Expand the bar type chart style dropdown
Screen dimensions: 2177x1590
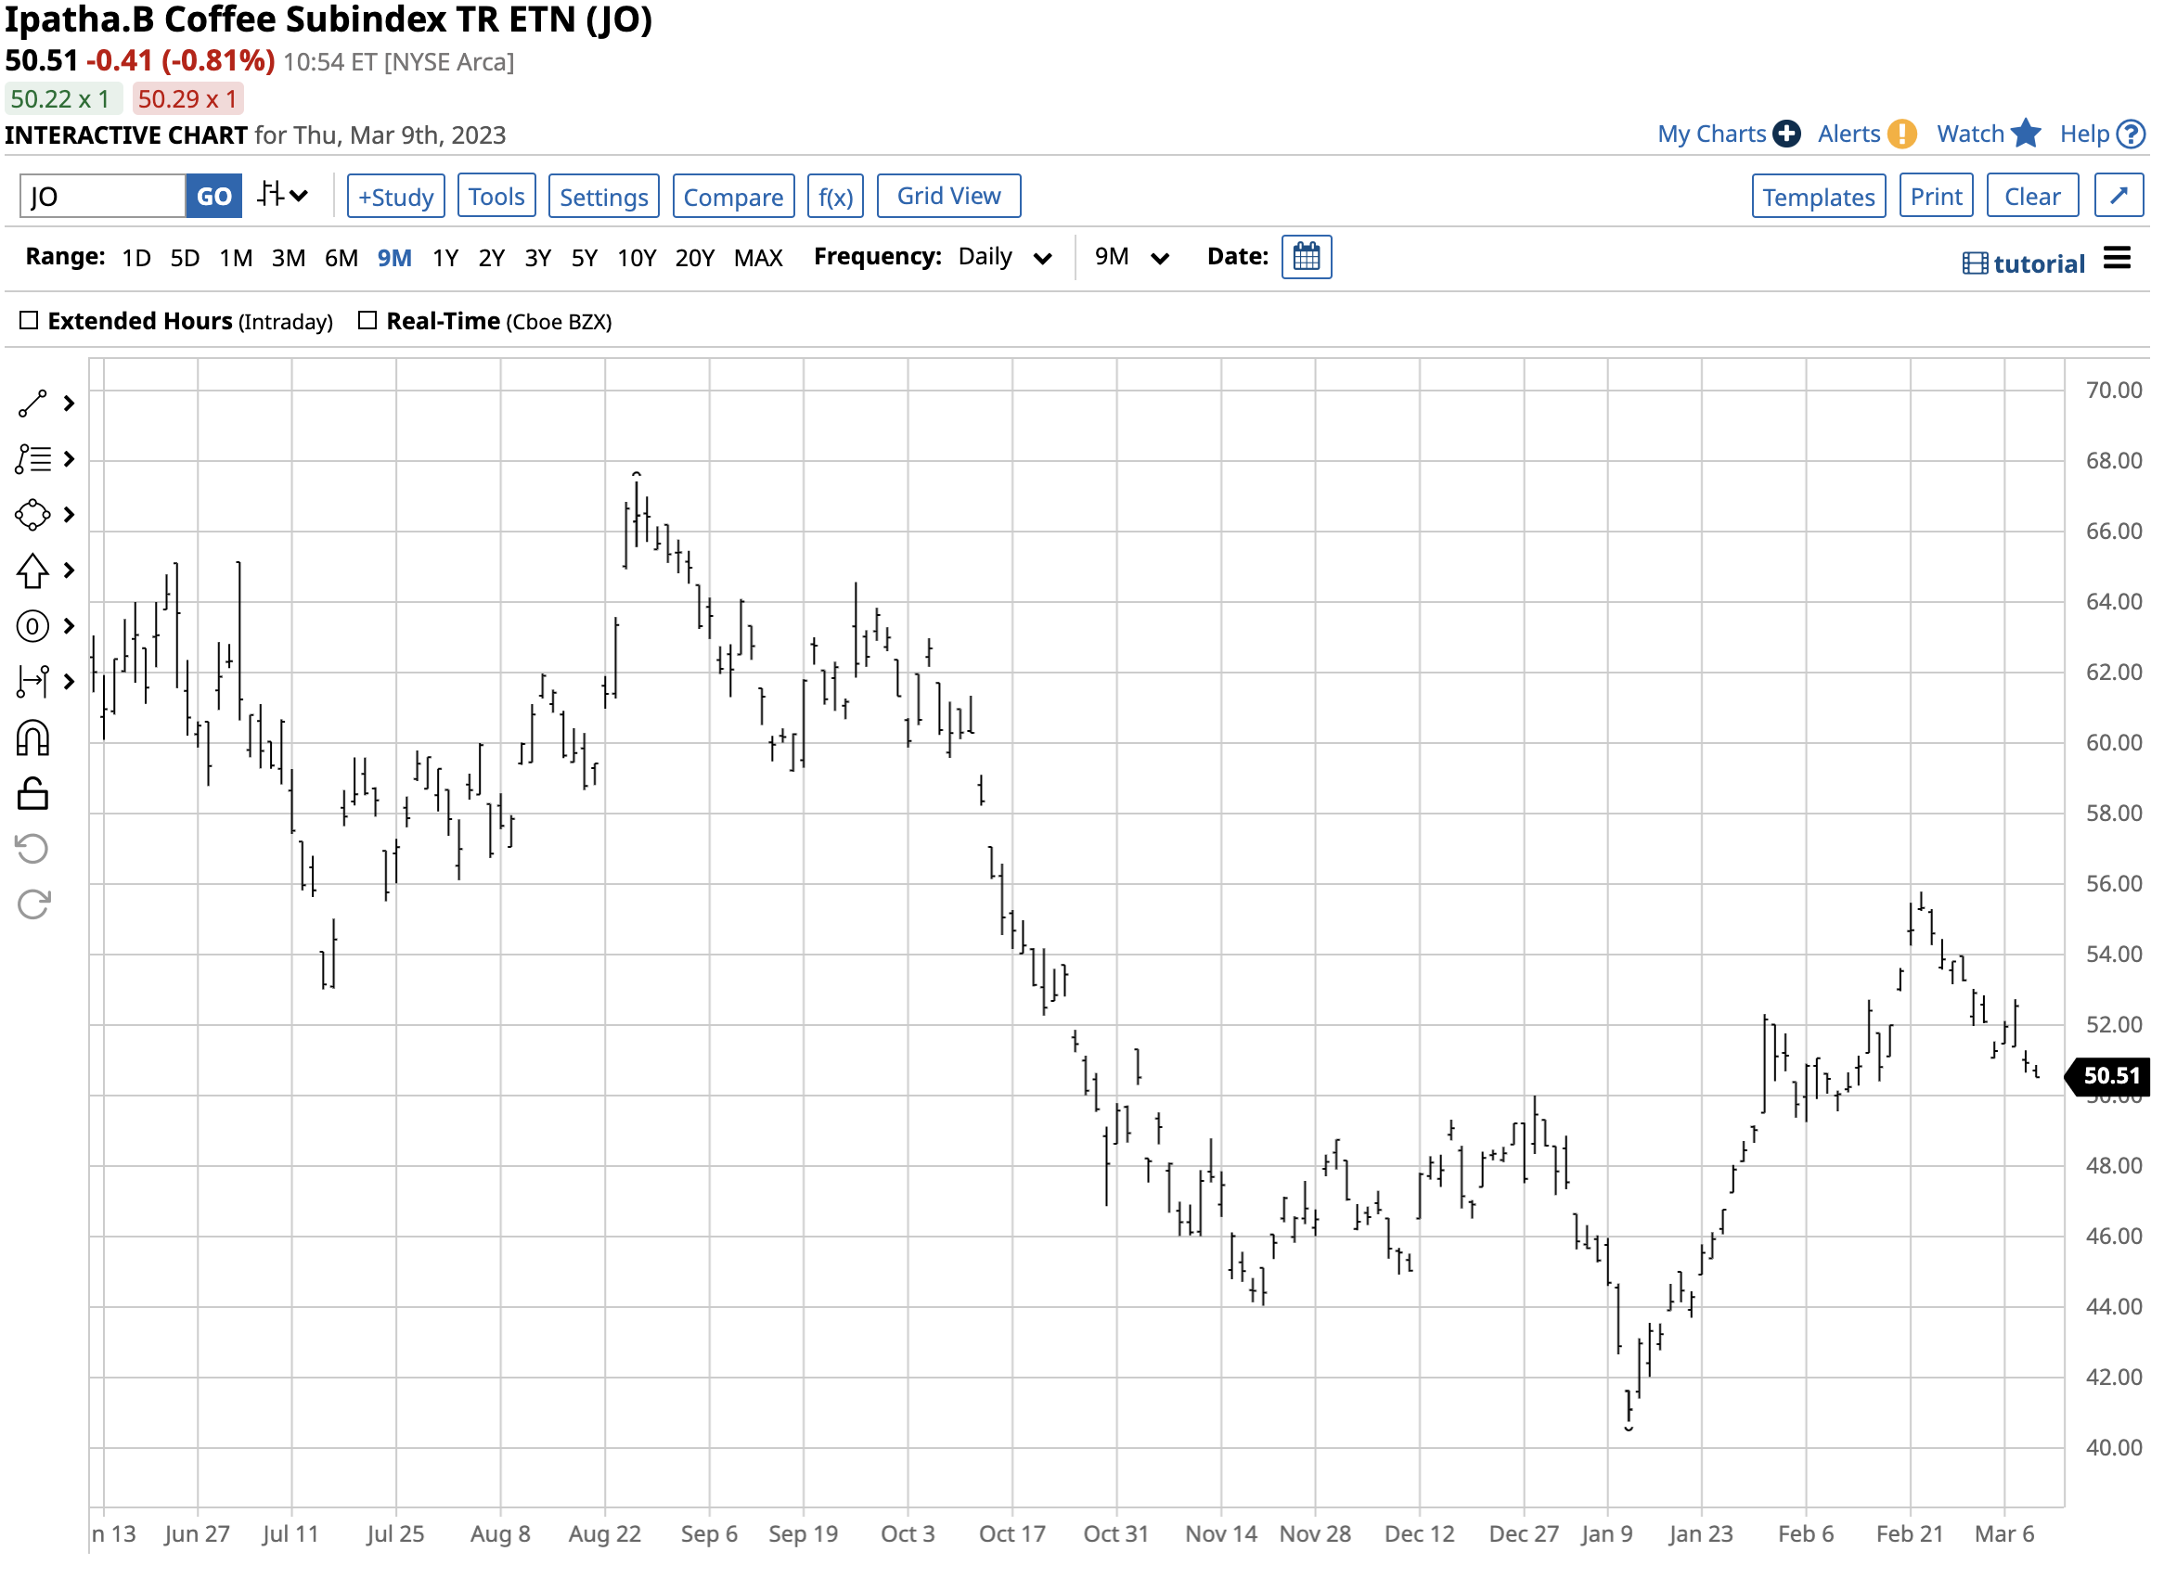[x=282, y=197]
